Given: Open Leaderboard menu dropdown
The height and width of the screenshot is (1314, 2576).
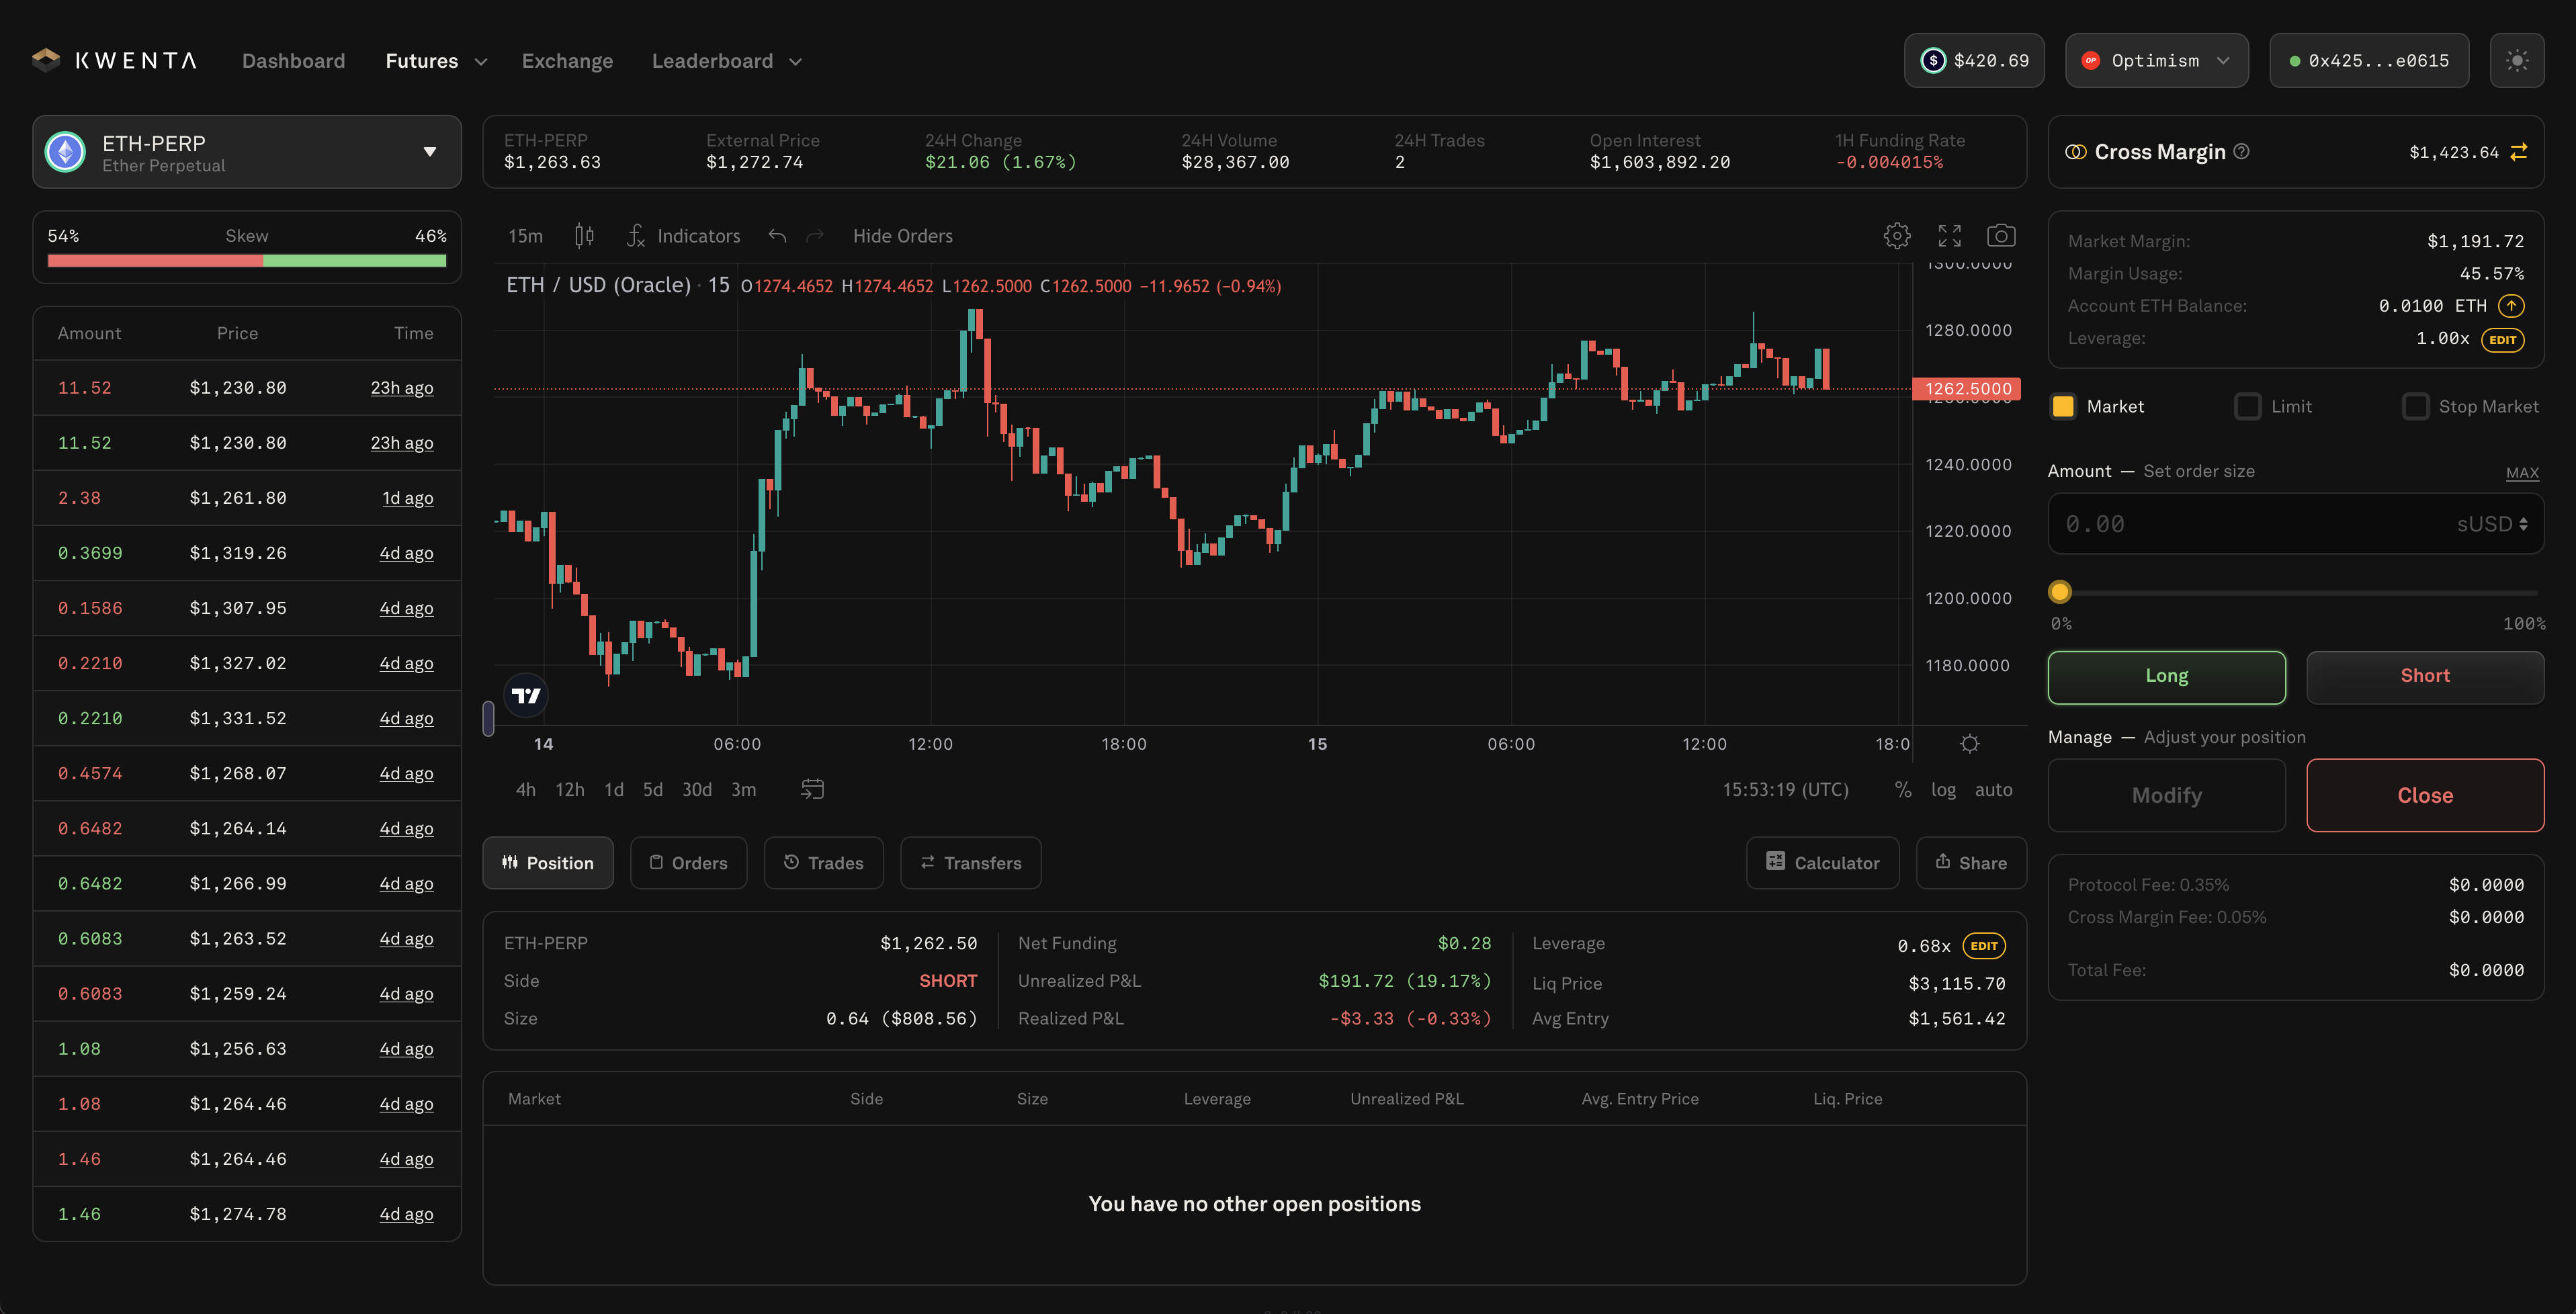Looking at the screenshot, I should (727, 61).
